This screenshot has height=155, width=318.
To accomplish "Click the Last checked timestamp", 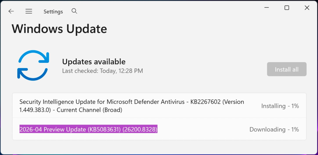I will pyautogui.click(x=102, y=71).
